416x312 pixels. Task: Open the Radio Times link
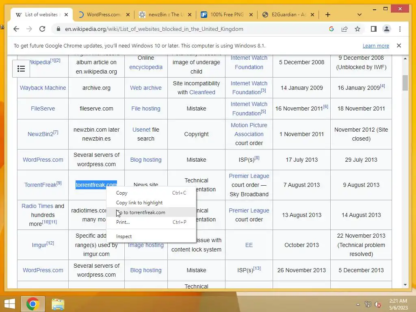pyautogui.click(x=37, y=206)
